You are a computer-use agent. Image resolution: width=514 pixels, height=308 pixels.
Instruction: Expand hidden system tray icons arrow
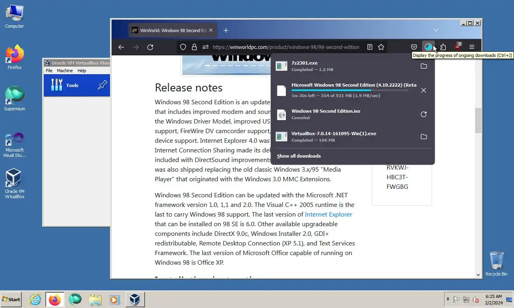click(x=448, y=299)
